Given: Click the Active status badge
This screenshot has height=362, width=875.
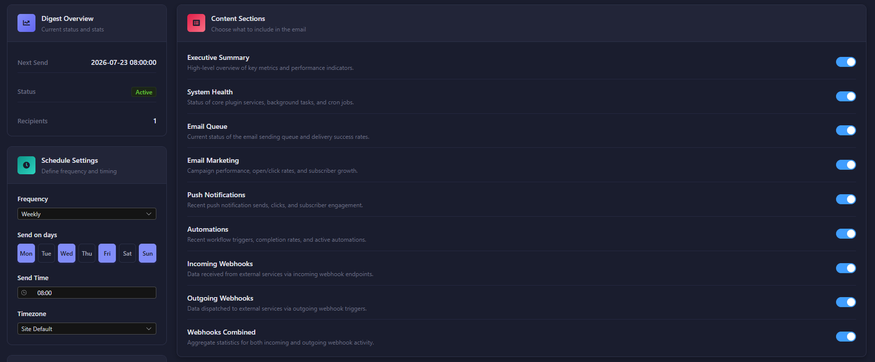Looking at the screenshot, I should point(144,92).
